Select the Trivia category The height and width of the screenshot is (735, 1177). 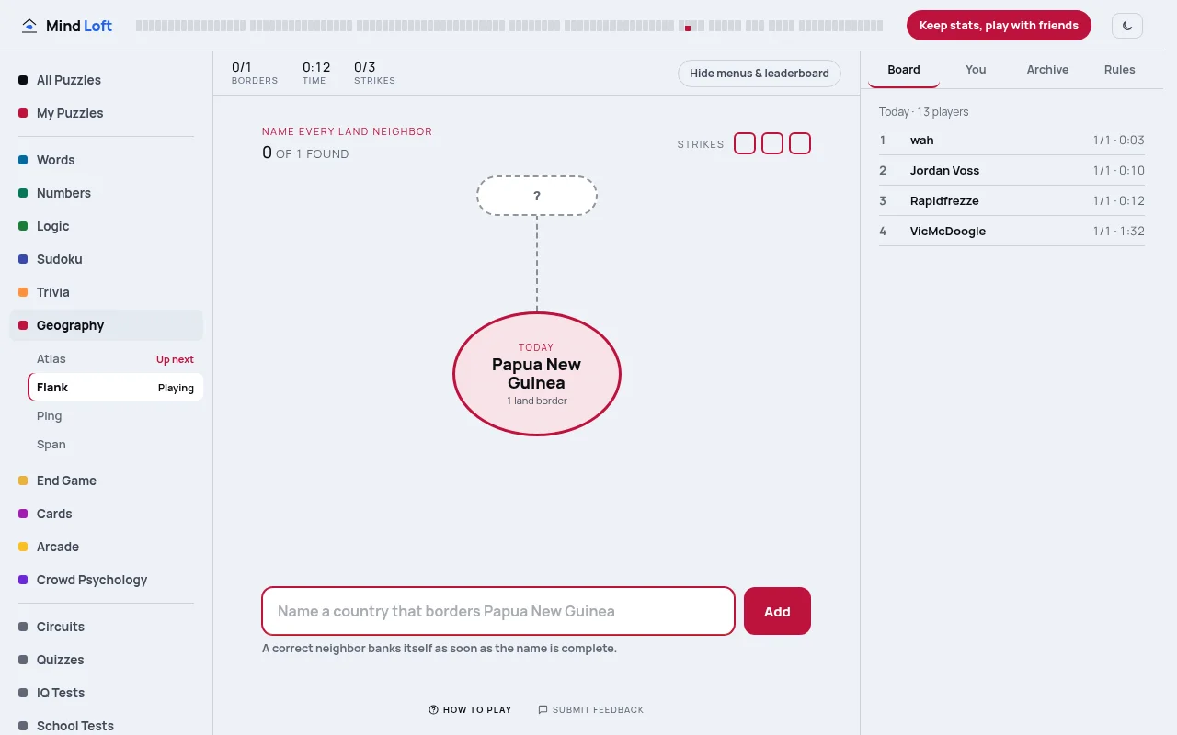(x=106, y=292)
